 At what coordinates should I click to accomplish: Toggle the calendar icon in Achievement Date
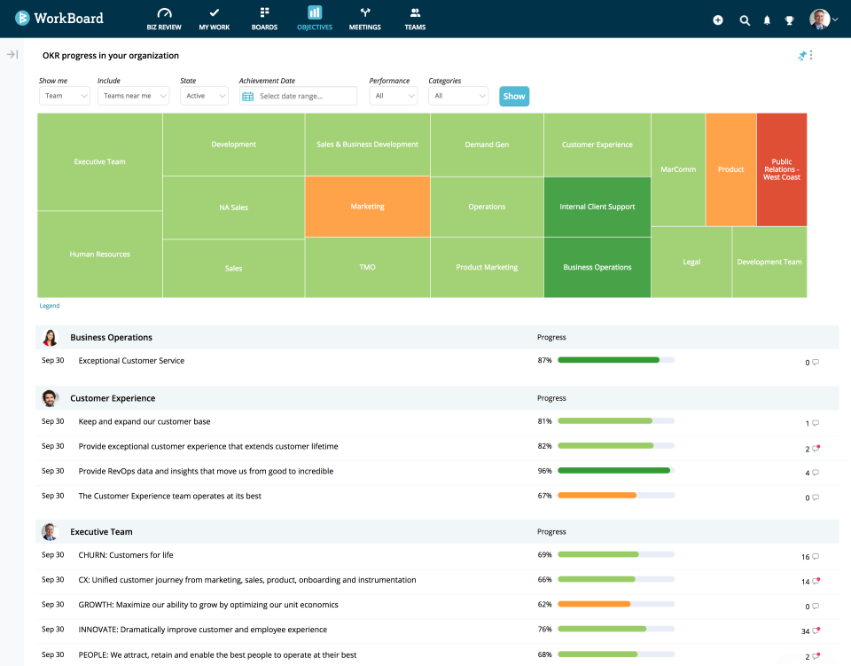[x=250, y=95]
